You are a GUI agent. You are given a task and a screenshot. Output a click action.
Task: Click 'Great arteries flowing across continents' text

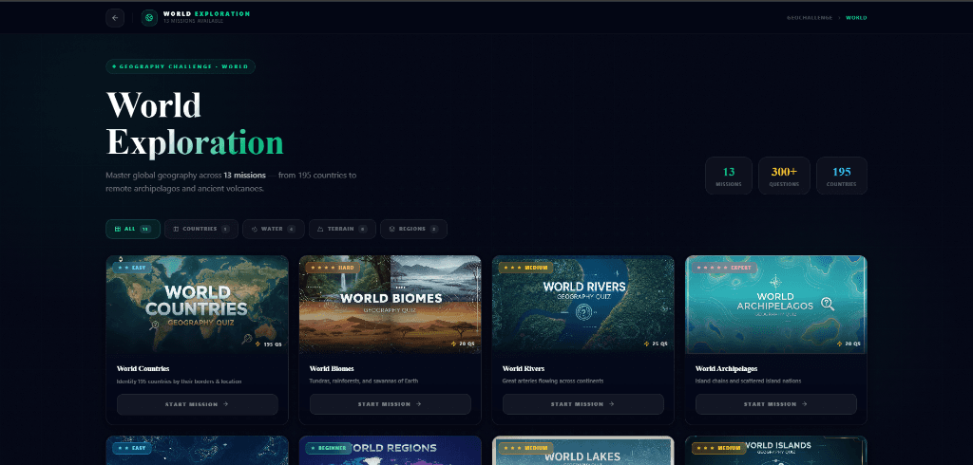coord(553,381)
